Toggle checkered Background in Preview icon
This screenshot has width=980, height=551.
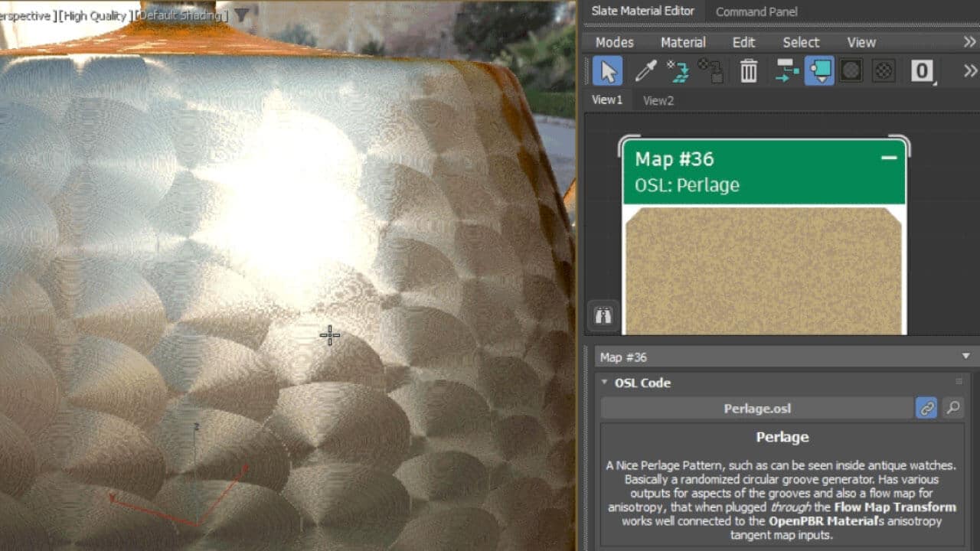[884, 71]
